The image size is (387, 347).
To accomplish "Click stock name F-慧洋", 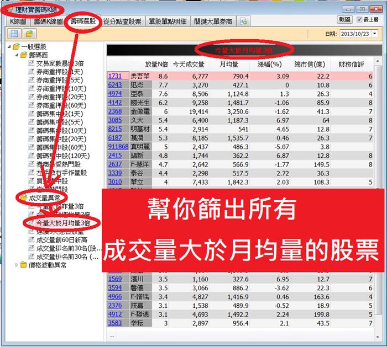I will coord(140,164).
